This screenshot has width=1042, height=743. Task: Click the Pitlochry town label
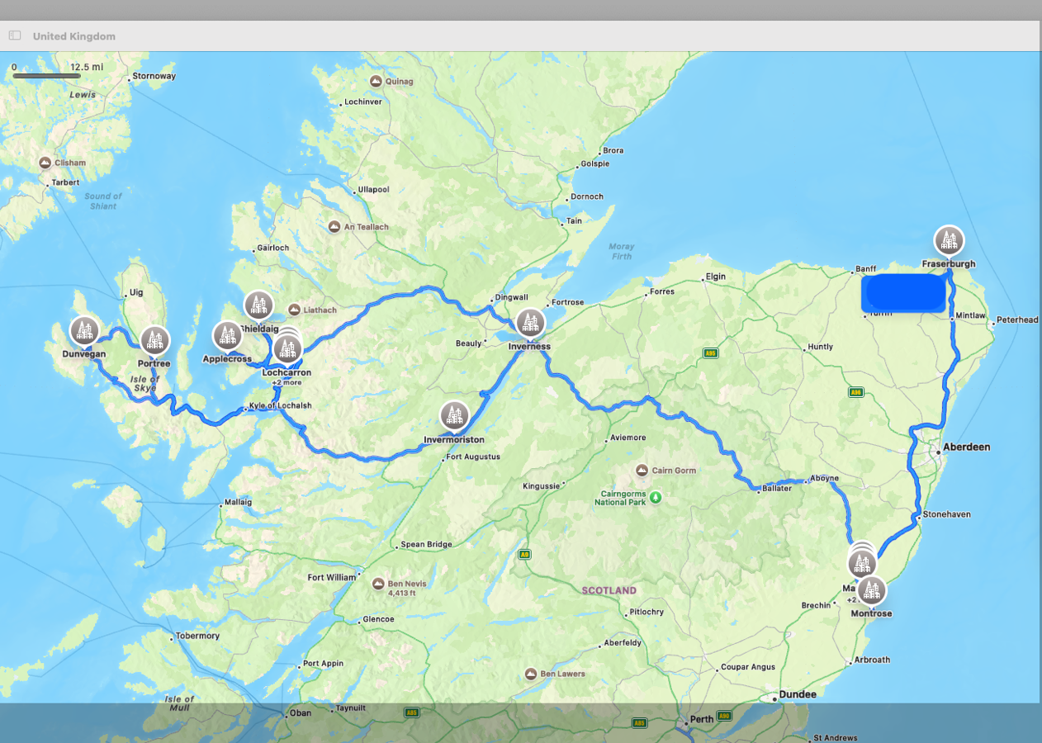click(647, 613)
